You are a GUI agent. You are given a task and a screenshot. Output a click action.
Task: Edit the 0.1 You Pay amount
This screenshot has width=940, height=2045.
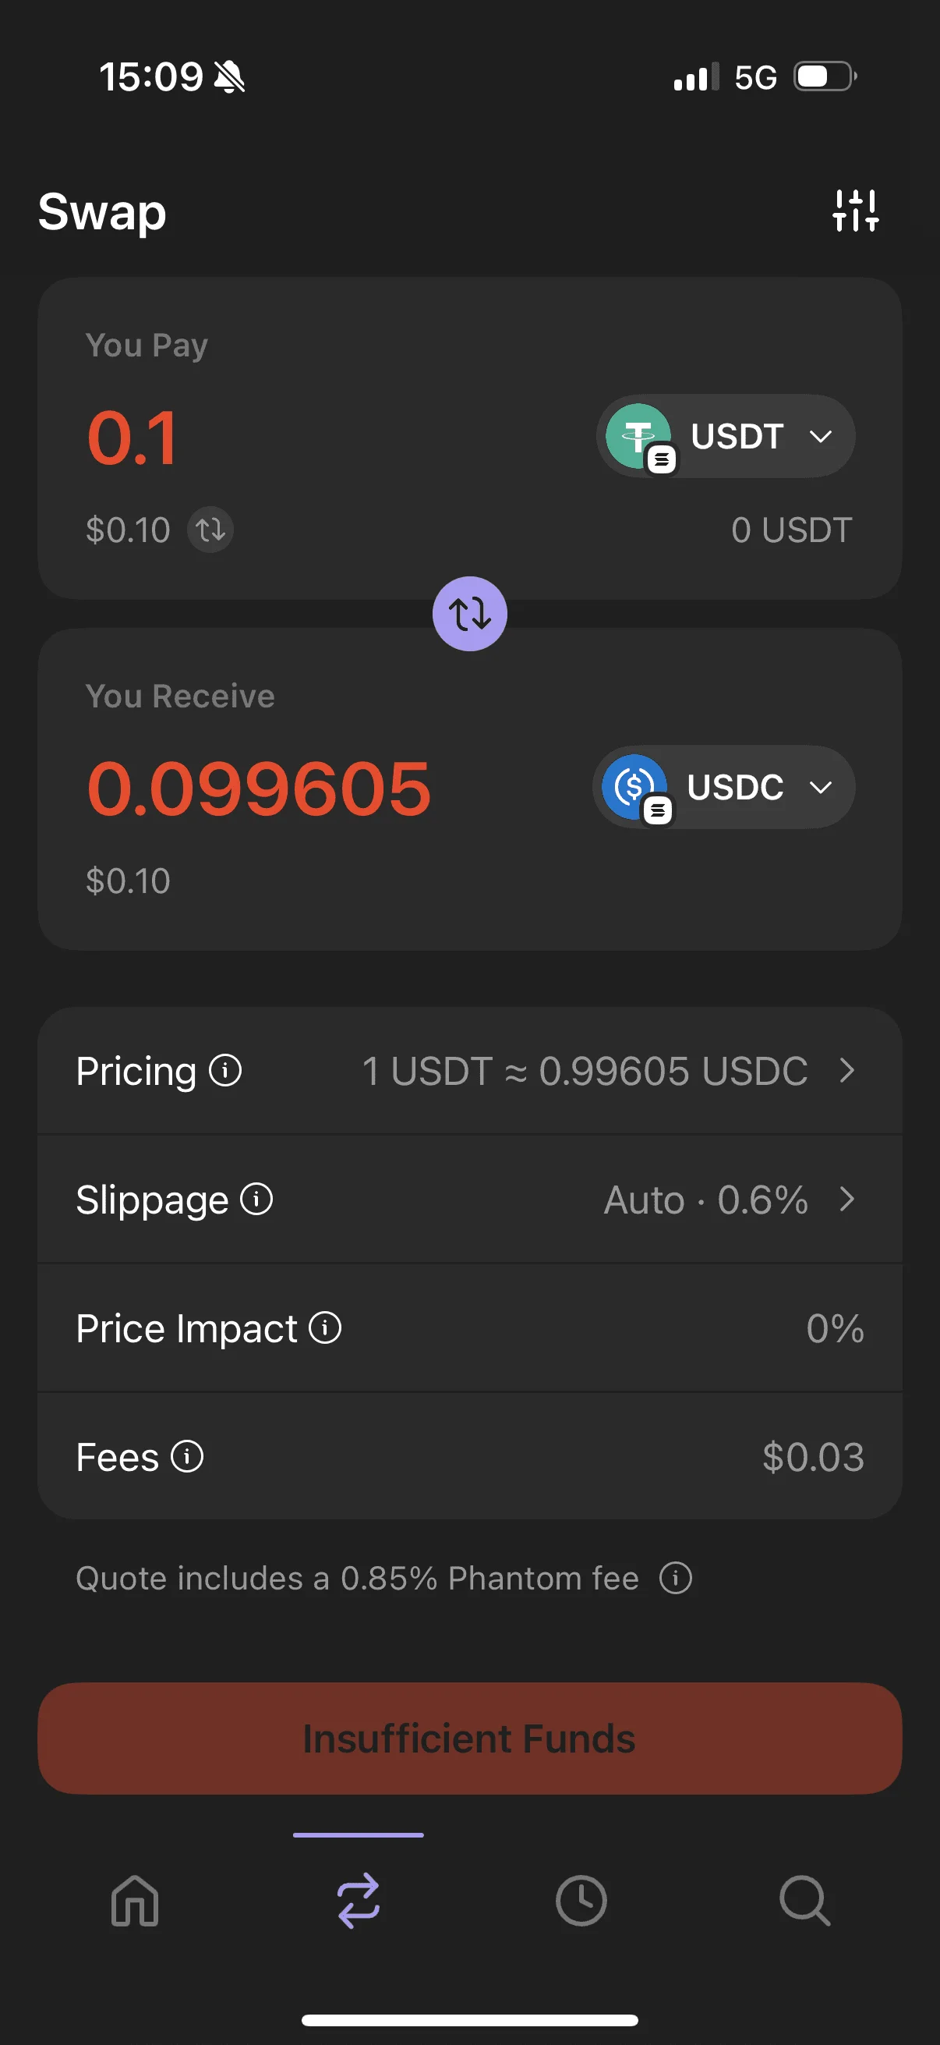[133, 438]
